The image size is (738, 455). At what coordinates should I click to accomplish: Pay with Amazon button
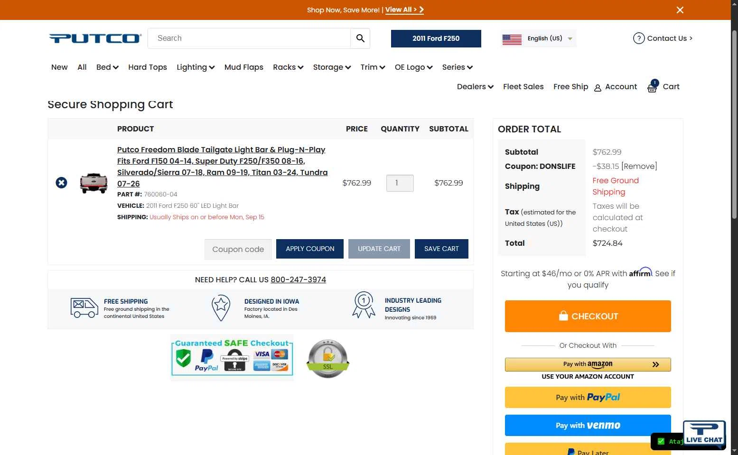(x=588, y=364)
